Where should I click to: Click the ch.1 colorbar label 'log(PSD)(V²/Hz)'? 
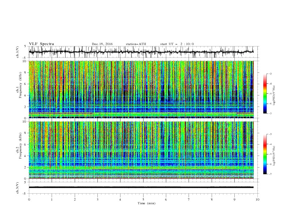(x=274, y=96)
